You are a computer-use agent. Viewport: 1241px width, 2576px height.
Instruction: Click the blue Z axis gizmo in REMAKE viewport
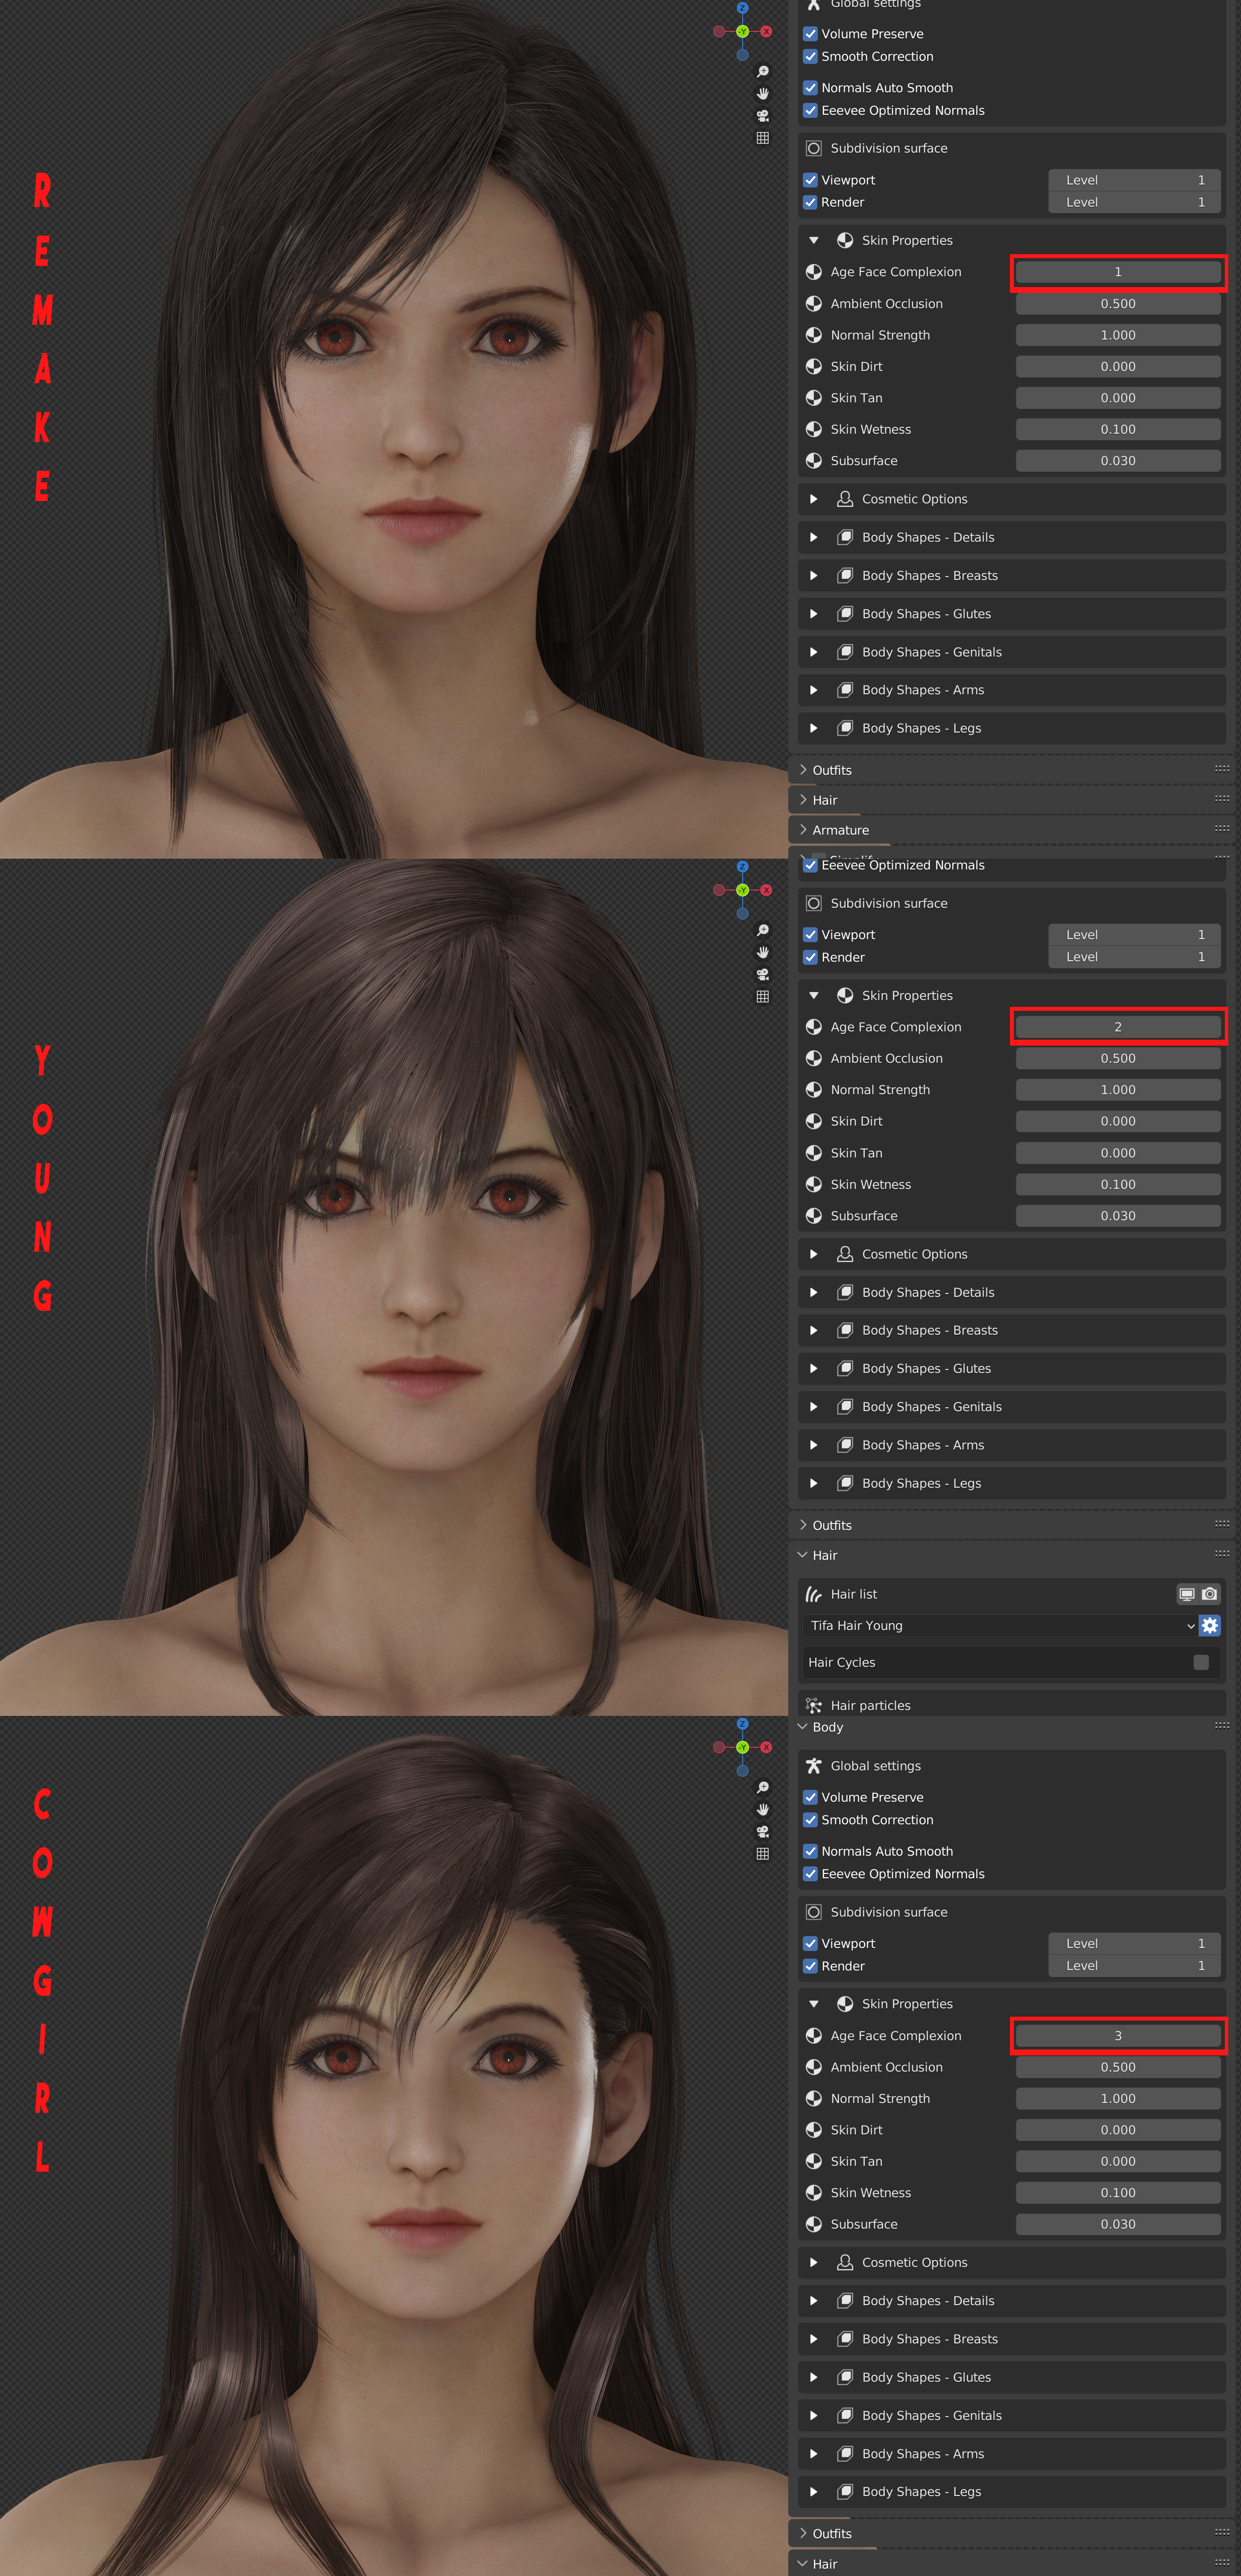(742, 8)
